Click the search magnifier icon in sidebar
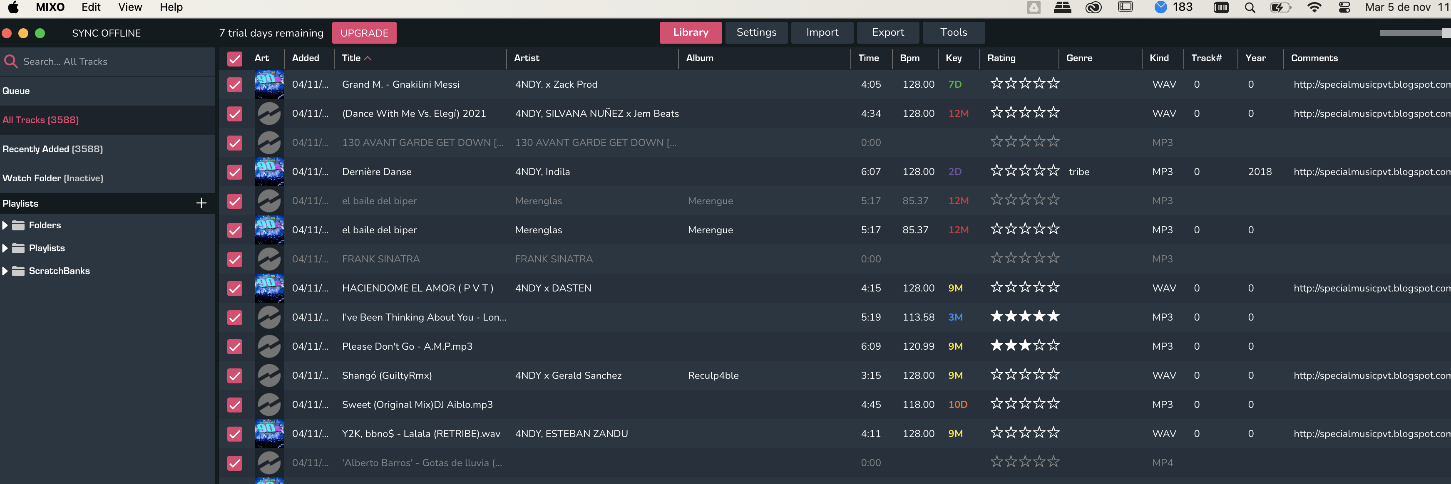Screen dimensions: 1451x484 10,62
